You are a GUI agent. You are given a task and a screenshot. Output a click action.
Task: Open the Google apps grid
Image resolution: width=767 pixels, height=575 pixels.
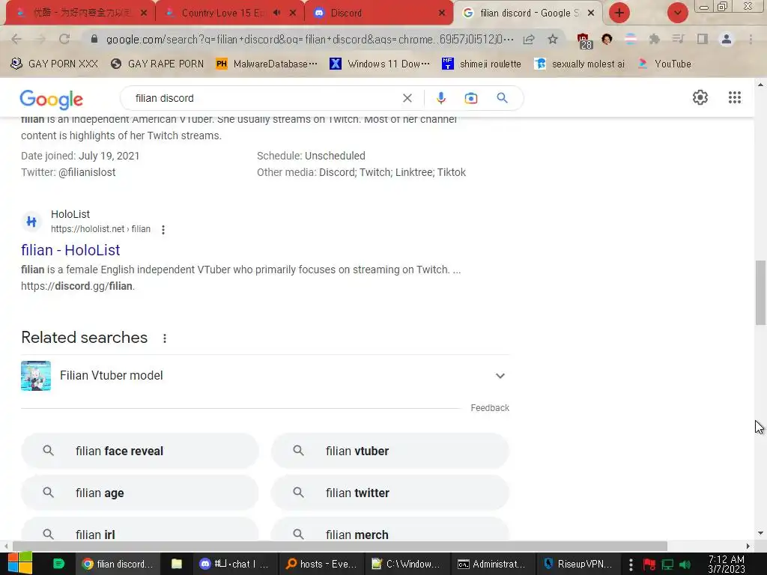click(735, 97)
